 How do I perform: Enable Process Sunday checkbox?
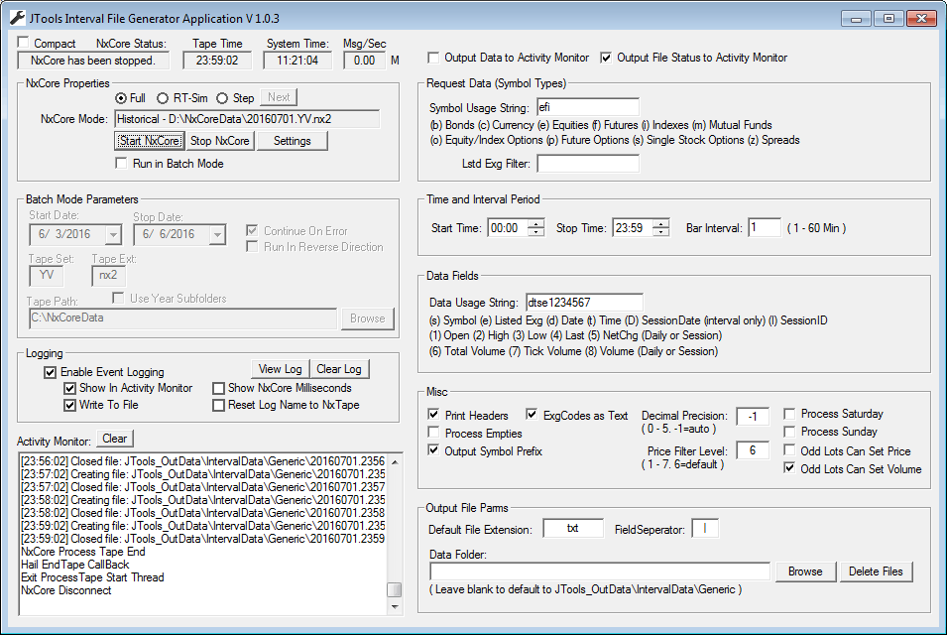pos(788,432)
